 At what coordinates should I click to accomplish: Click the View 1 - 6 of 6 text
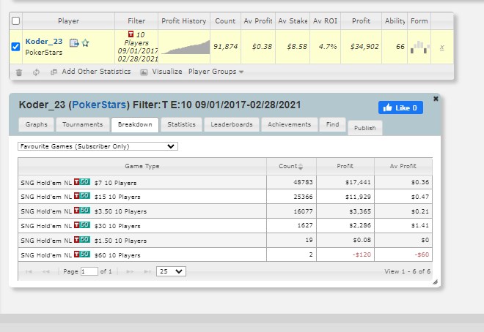[407, 271]
